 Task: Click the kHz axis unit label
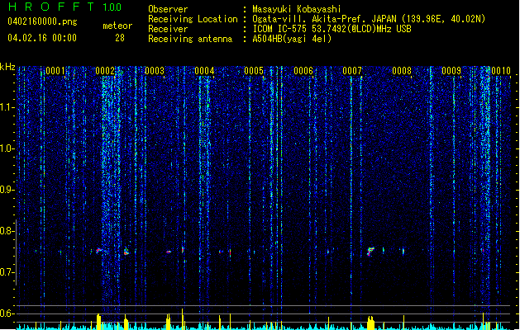coord(7,67)
